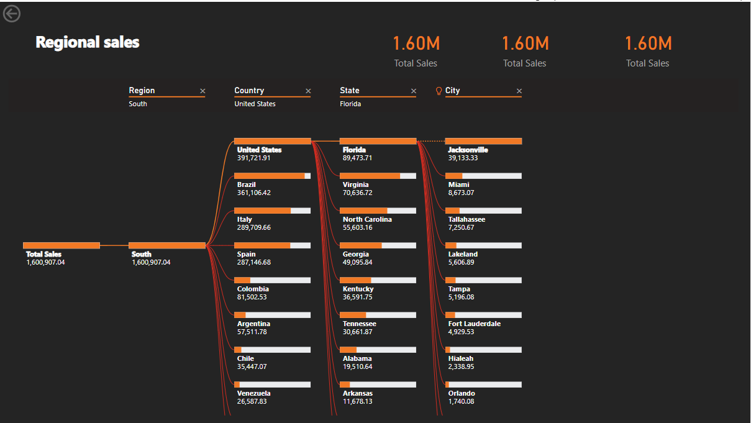Screen dimensions: 751x423
Task: Remove the Country level with its X
Action: coord(308,91)
